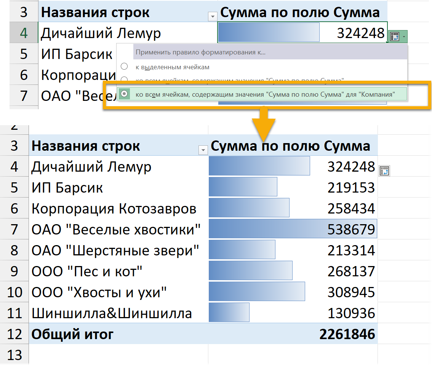This screenshot has height=365, width=432.
Task: Click value cell 268137
Action: (x=293, y=271)
